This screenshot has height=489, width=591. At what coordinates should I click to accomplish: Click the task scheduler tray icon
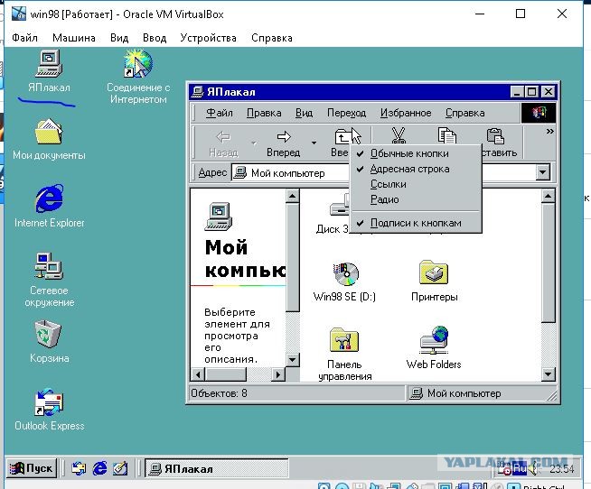click(504, 468)
